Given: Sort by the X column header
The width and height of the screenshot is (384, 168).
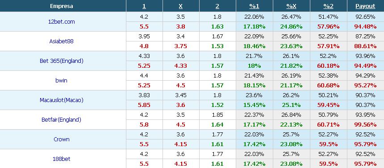Looking at the screenshot, I should 181,6.
